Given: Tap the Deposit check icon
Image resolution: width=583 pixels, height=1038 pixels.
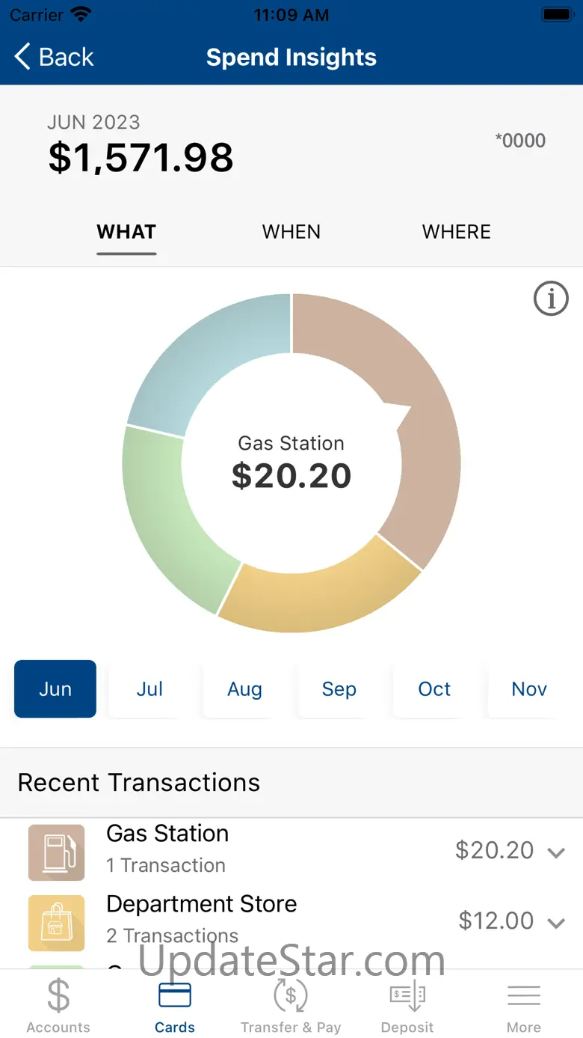Looking at the screenshot, I should [407, 995].
